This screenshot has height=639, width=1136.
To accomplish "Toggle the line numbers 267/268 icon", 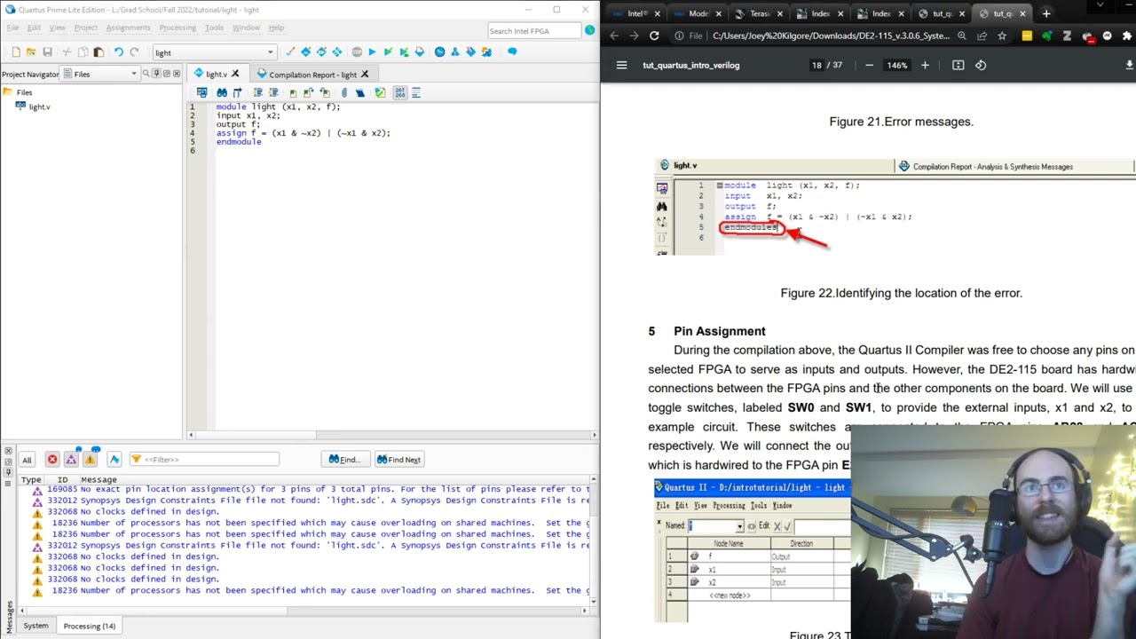I will click(x=399, y=92).
